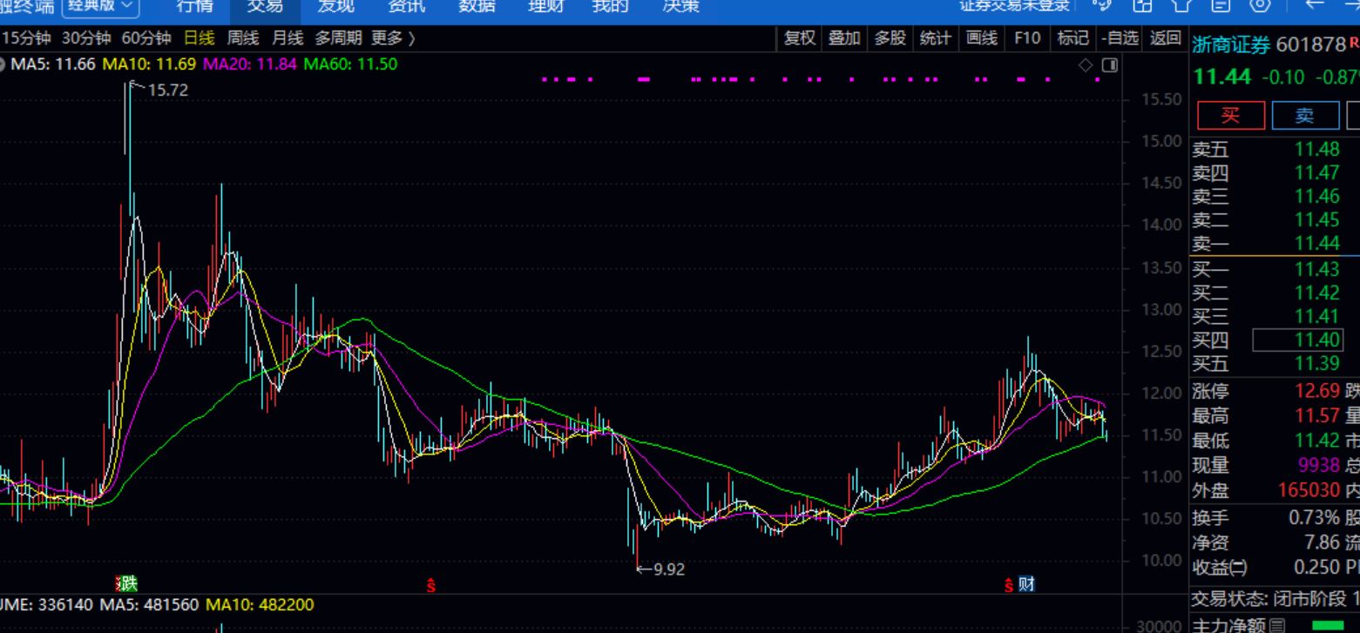This screenshot has width=1360, height=633.
Task: Open the skin/theme shirt icon
Action: [1181, 5]
